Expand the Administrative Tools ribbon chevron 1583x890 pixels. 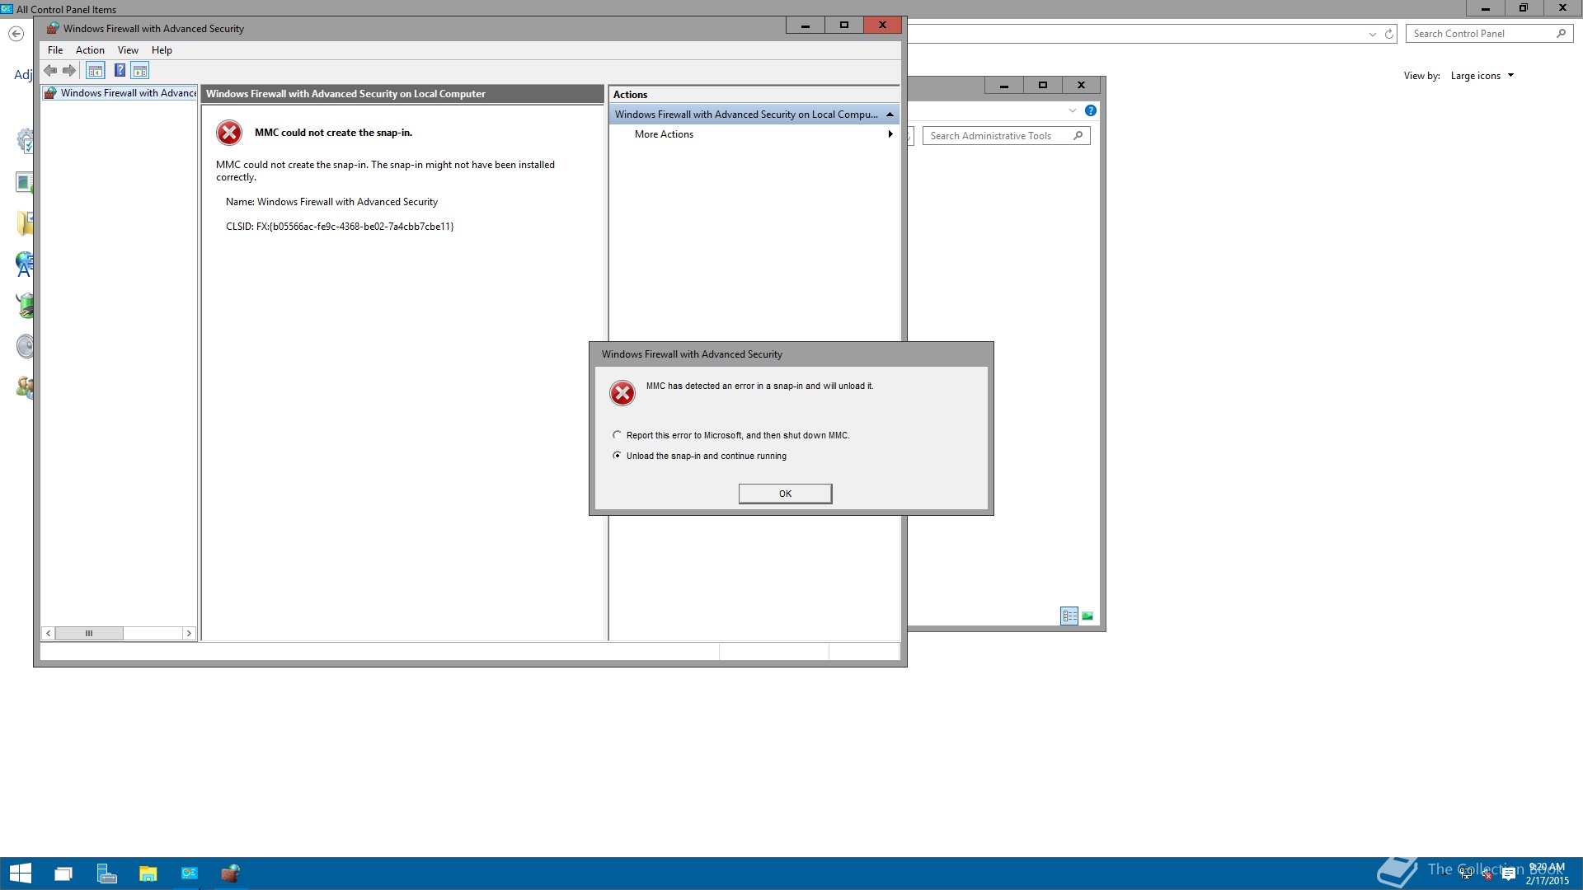point(1073,110)
